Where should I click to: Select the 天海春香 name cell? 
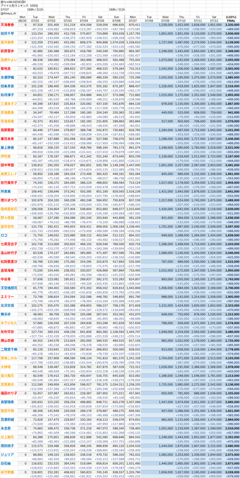8,24
